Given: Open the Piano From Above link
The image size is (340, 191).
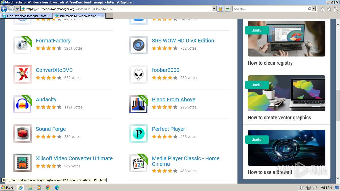Looking at the screenshot, I should pos(173,99).
